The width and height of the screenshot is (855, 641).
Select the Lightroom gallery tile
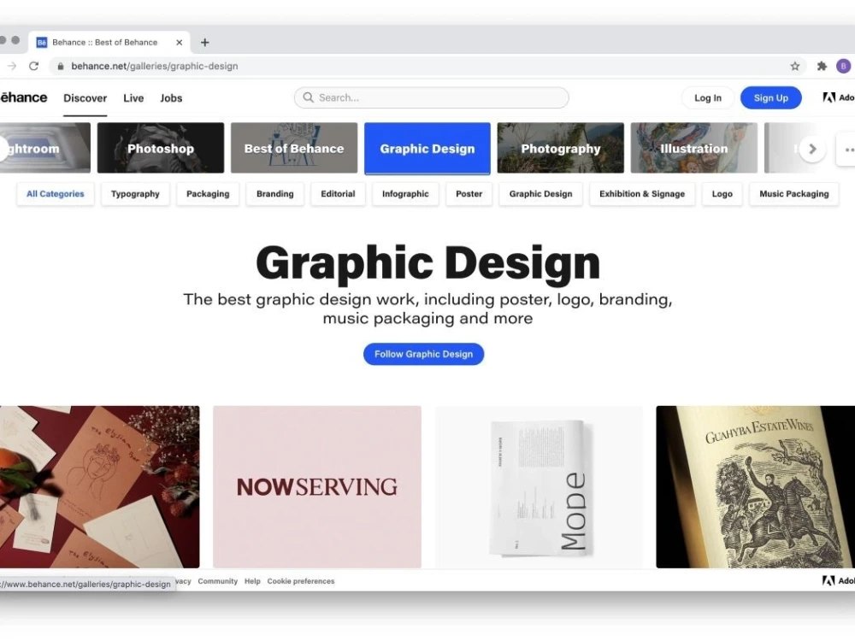45,148
